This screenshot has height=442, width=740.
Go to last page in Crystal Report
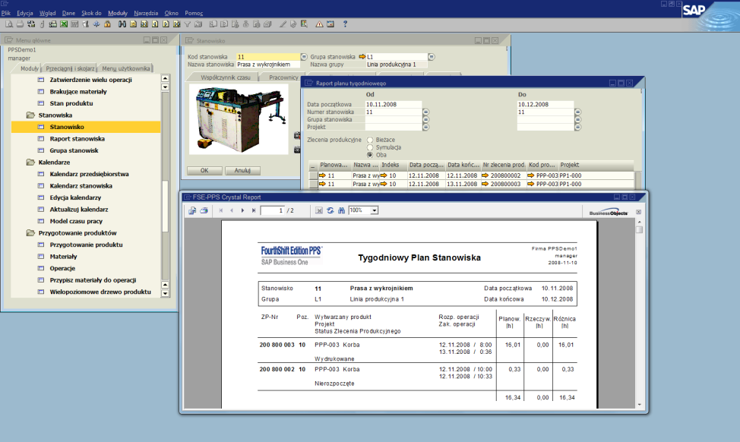(x=254, y=210)
